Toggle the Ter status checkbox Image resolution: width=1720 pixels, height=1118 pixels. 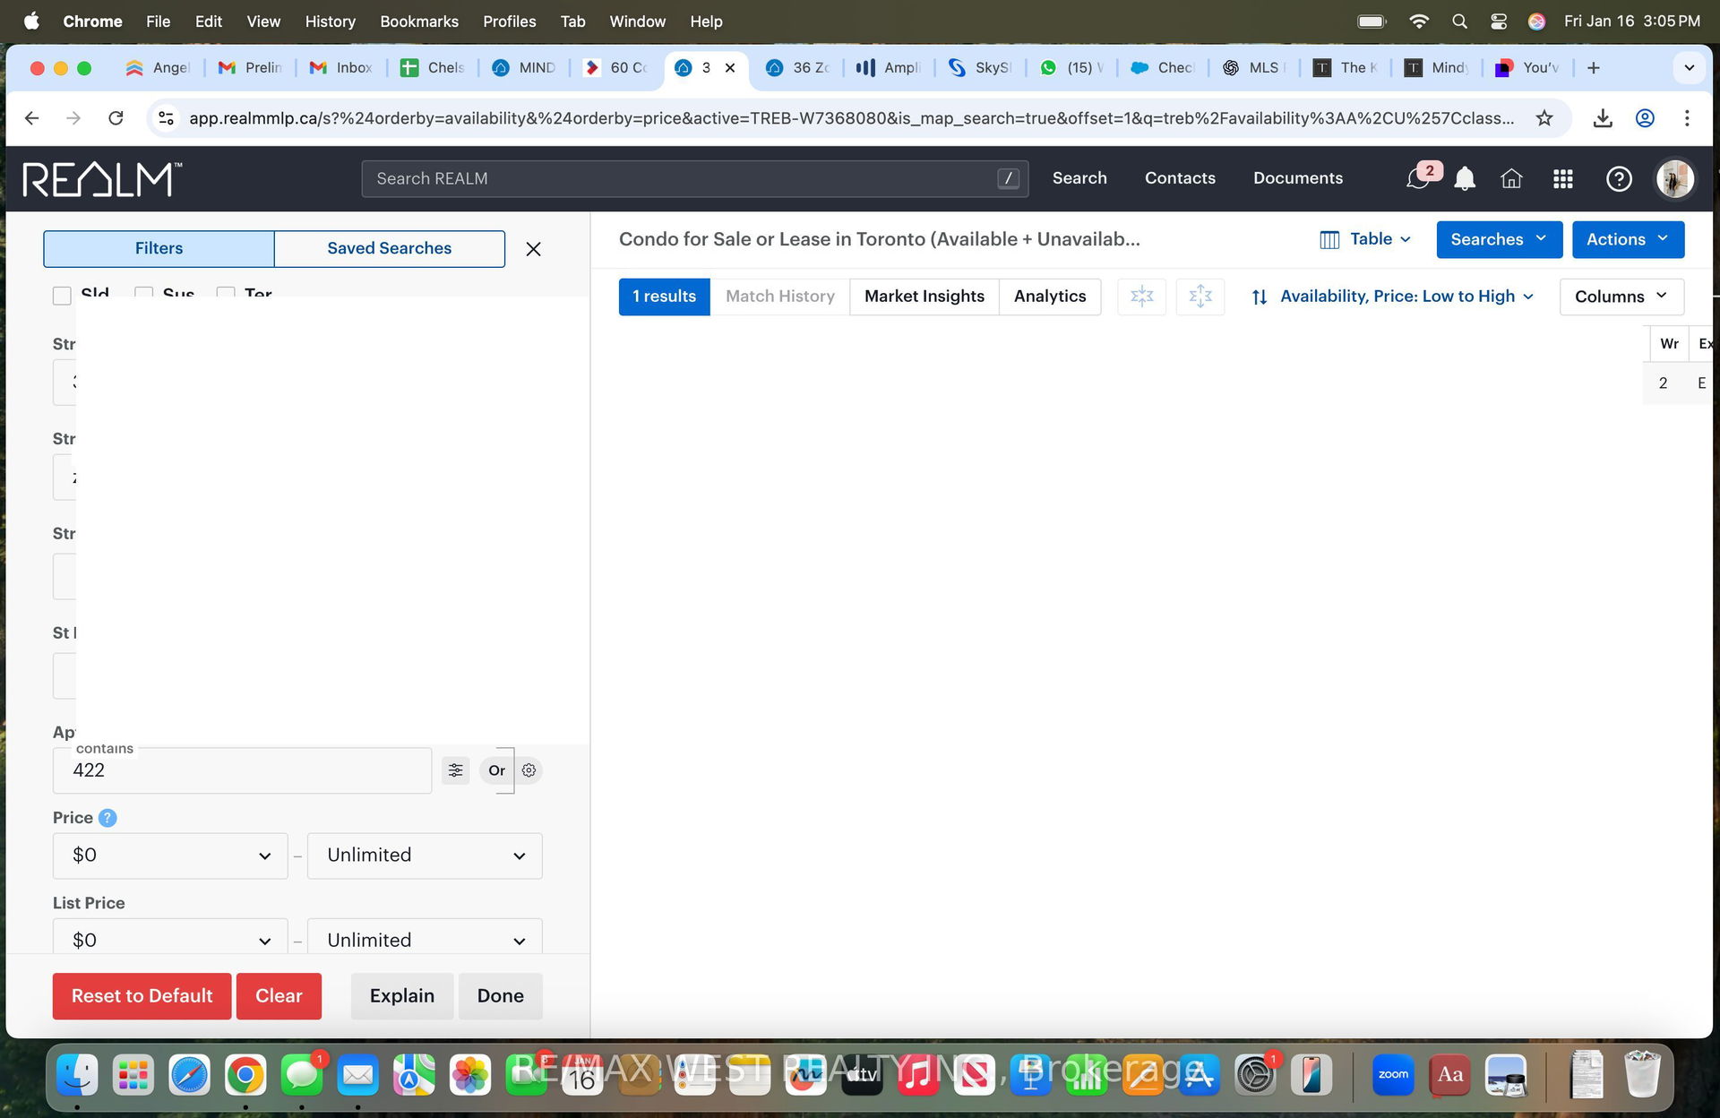click(226, 293)
